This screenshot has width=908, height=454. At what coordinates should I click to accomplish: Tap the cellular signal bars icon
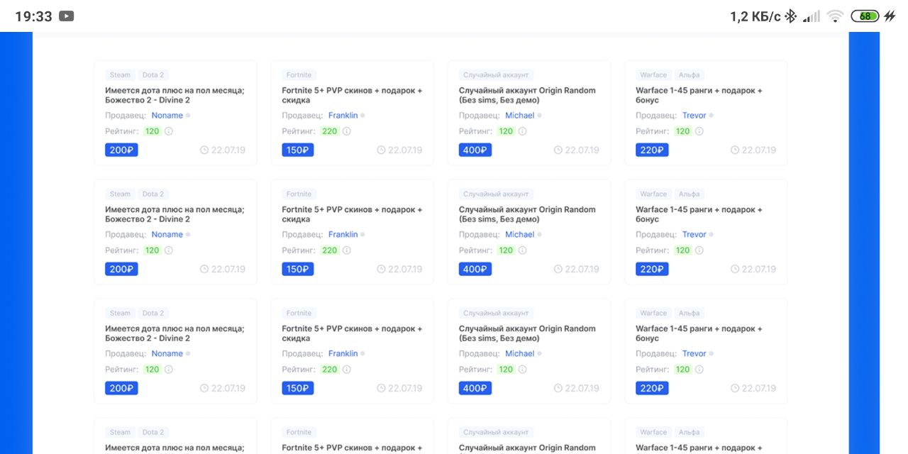coord(812,16)
